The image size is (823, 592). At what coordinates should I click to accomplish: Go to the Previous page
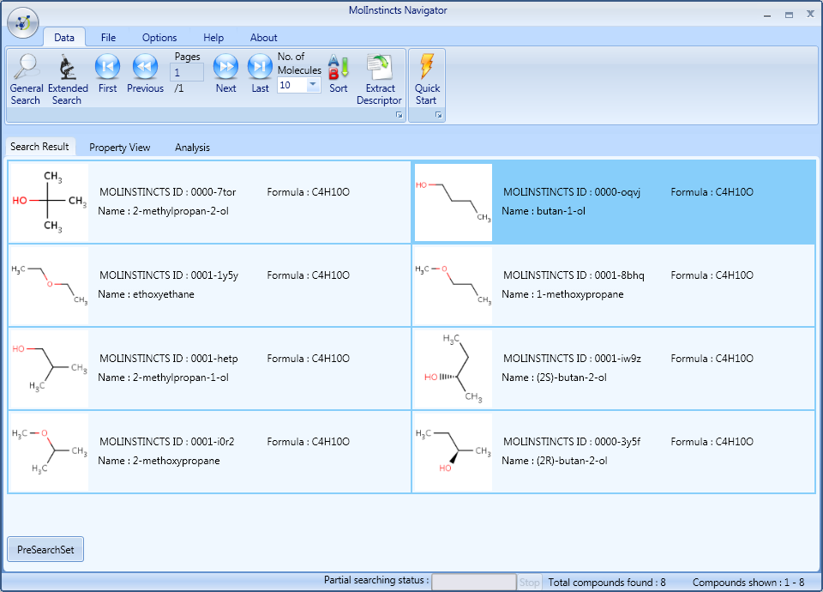tap(146, 74)
